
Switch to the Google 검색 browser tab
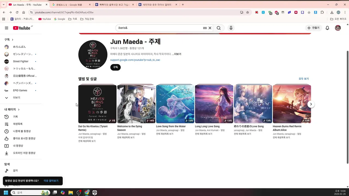[x=71, y=5]
